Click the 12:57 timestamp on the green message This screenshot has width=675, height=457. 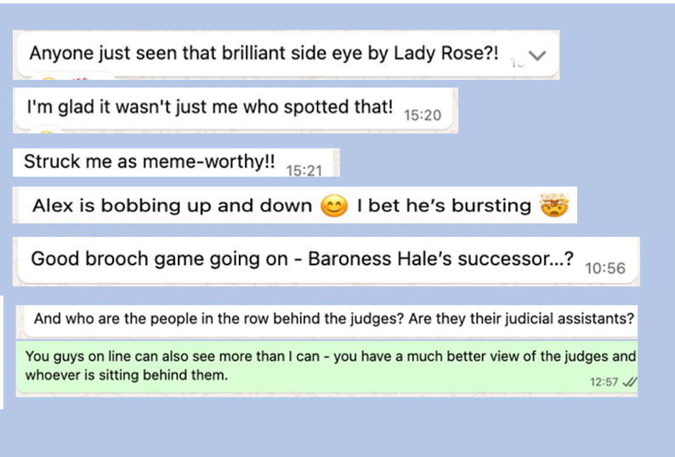point(604,383)
